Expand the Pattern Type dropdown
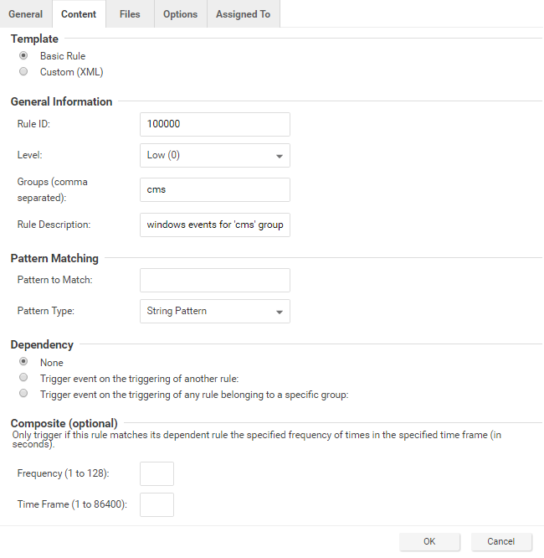Image resolution: width=544 pixels, height=558 pixels. 214,312
